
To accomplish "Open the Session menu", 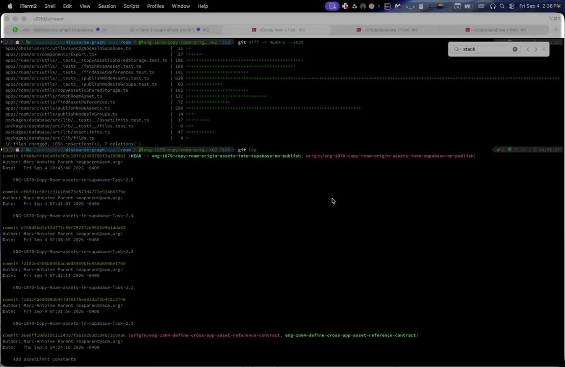I will [x=107, y=6].
